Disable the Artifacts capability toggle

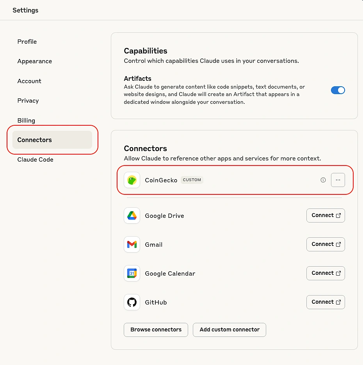click(338, 90)
